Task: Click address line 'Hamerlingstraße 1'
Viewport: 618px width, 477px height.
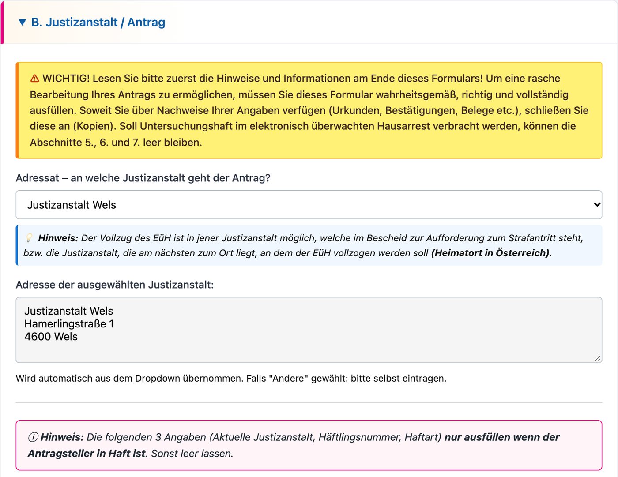Action: pos(69,324)
